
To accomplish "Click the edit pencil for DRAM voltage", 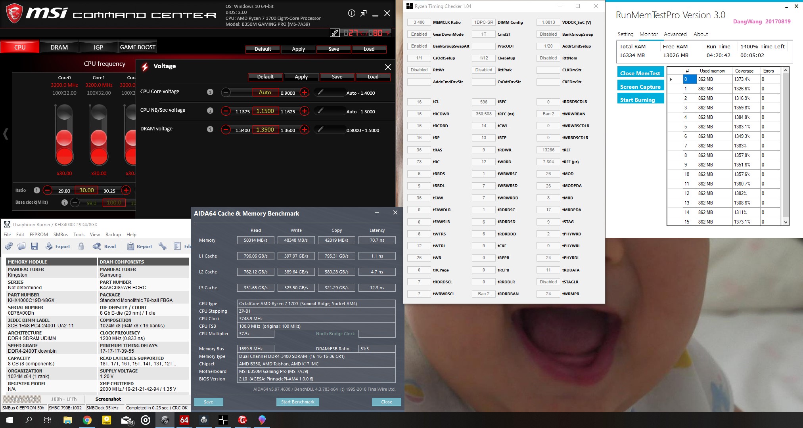I will [320, 129].
